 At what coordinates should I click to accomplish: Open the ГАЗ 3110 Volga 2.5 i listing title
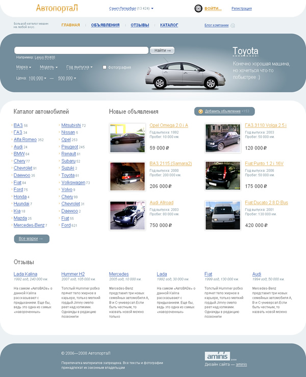266,125
